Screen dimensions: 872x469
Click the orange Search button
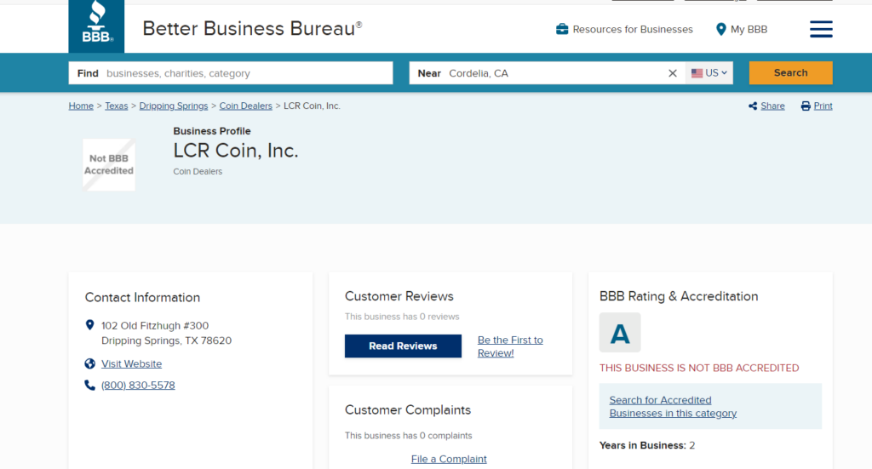(790, 73)
